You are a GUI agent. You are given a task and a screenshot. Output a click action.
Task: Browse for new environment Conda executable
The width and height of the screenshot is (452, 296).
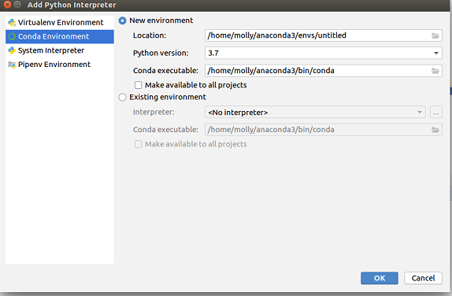435,71
